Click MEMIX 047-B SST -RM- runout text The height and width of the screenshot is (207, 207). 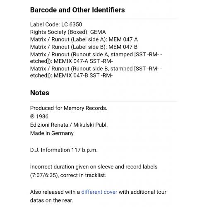(83, 75)
